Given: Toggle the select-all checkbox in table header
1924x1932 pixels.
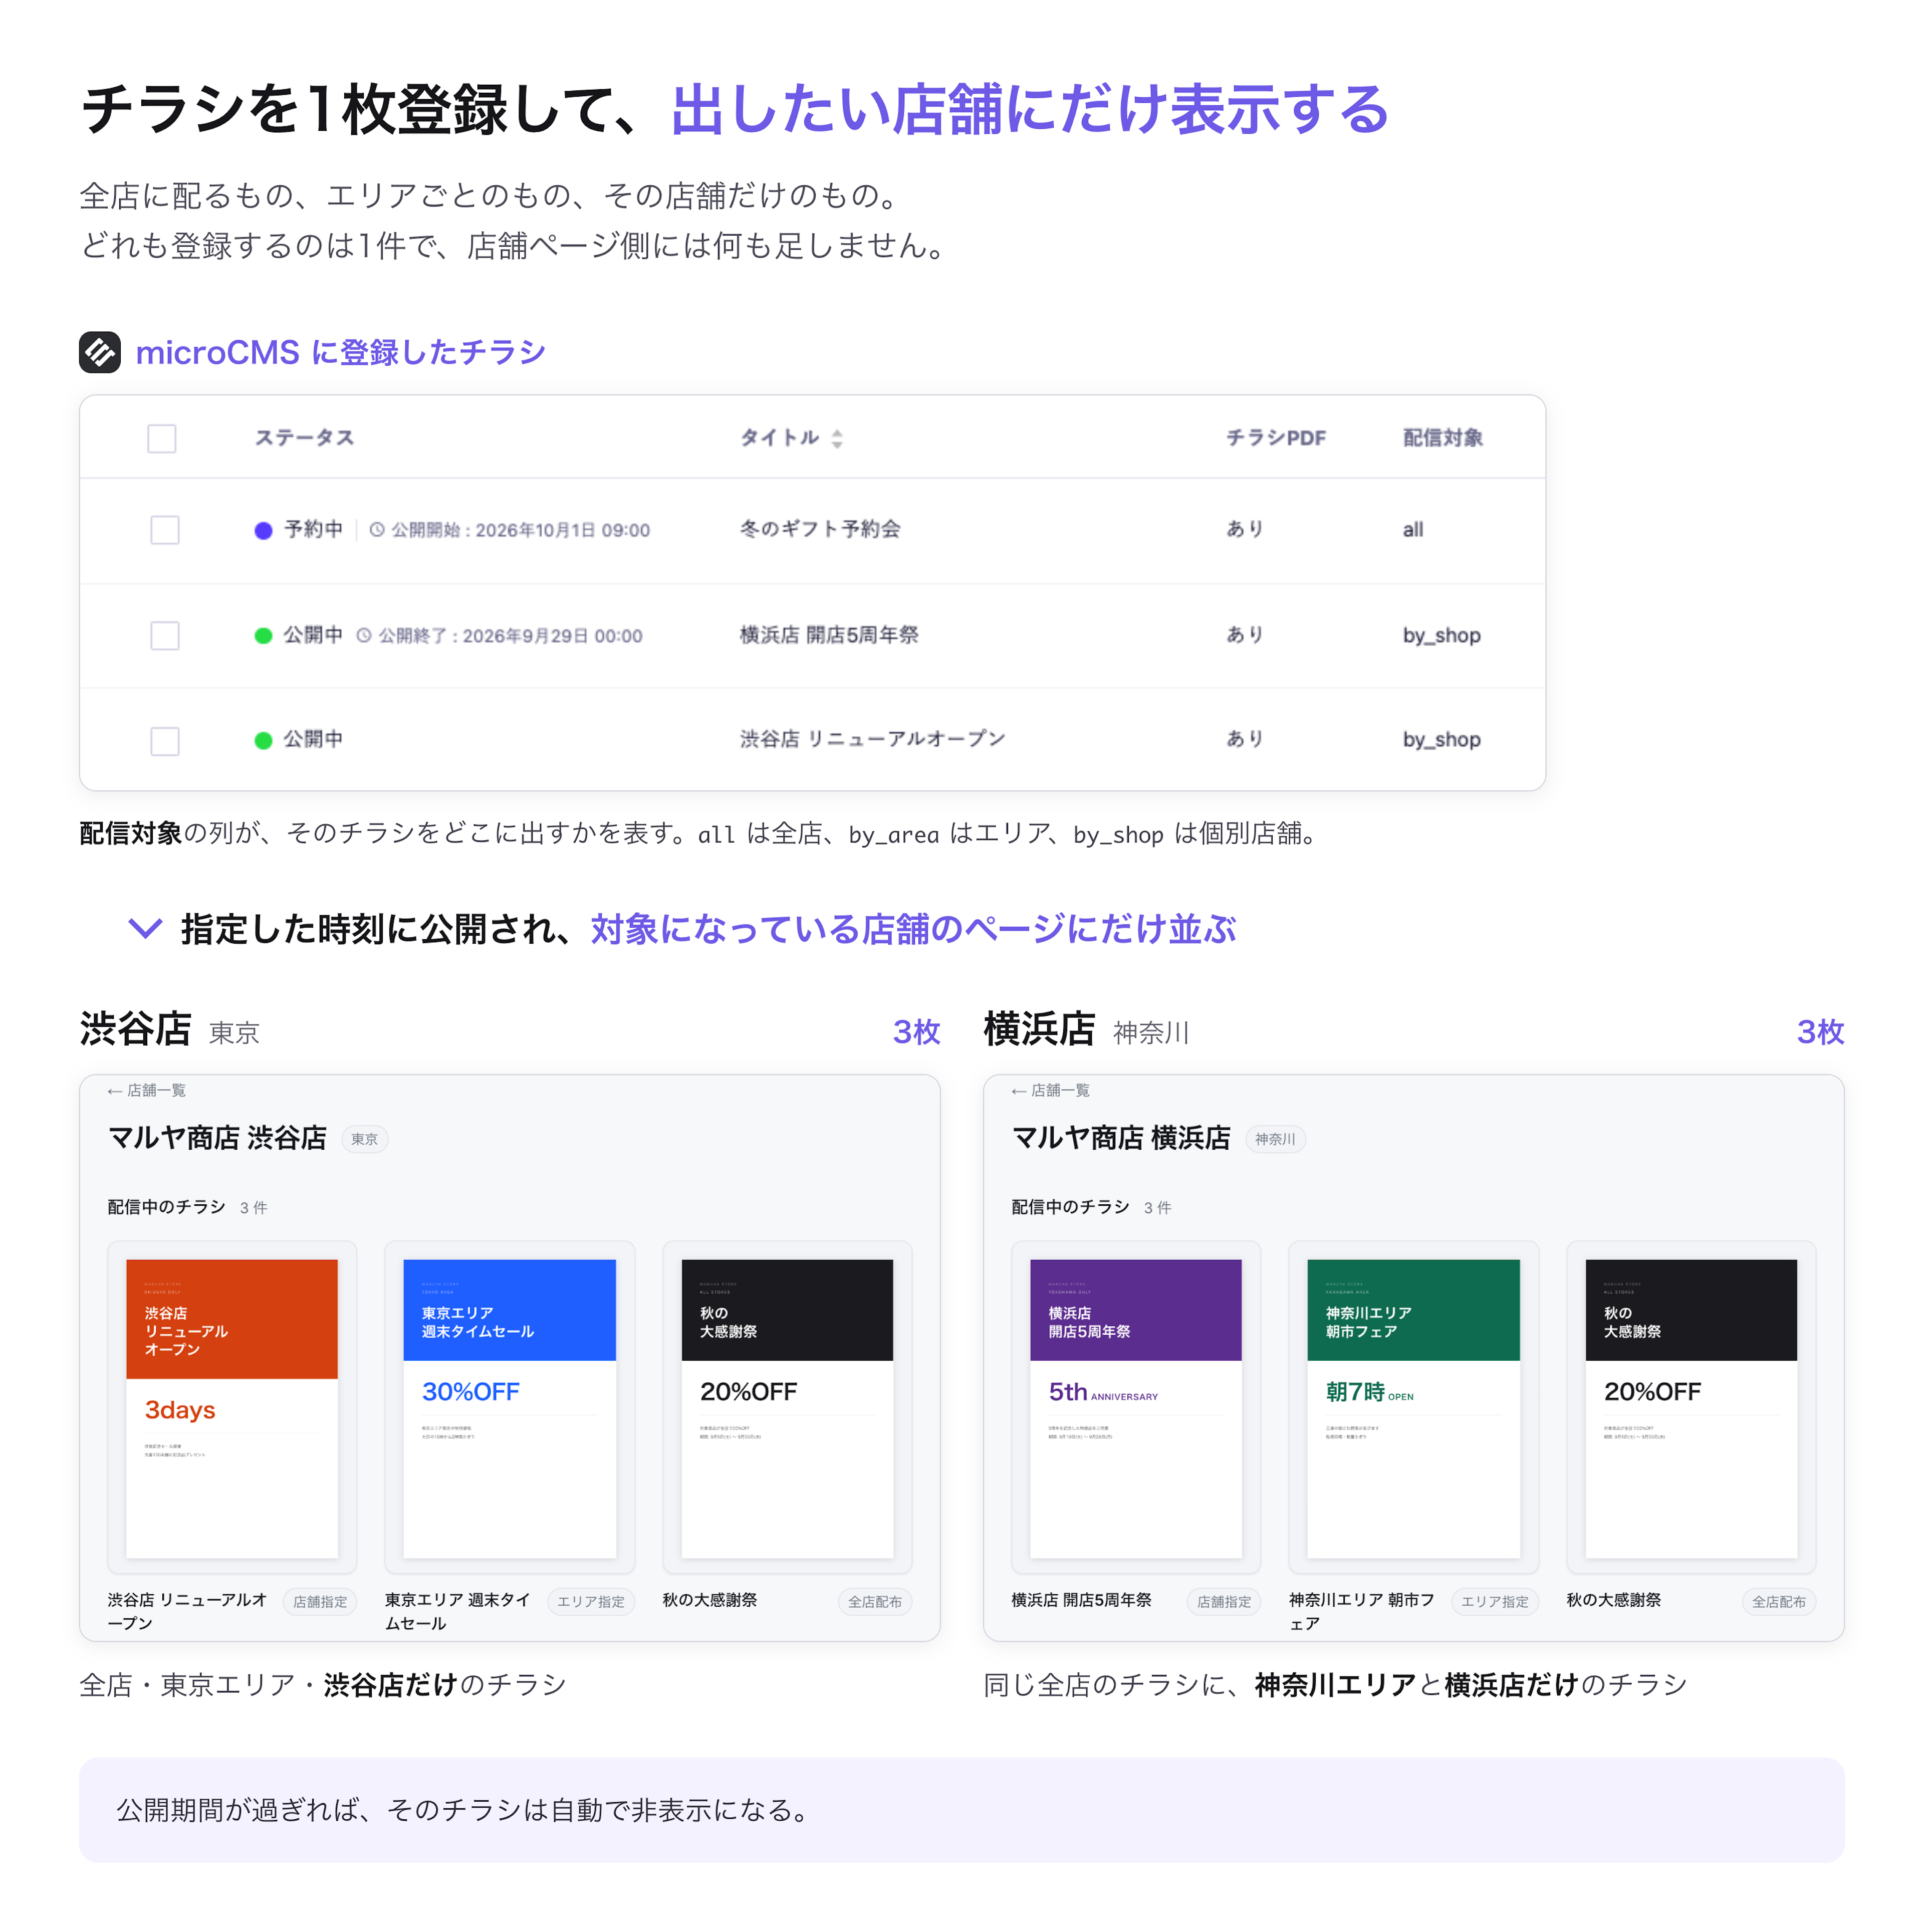Looking at the screenshot, I should click(162, 438).
